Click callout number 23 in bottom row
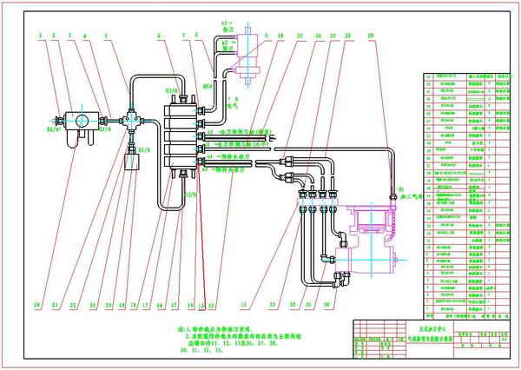This screenshot has width=521, height=370. pyautogui.click(x=55, y=305)
